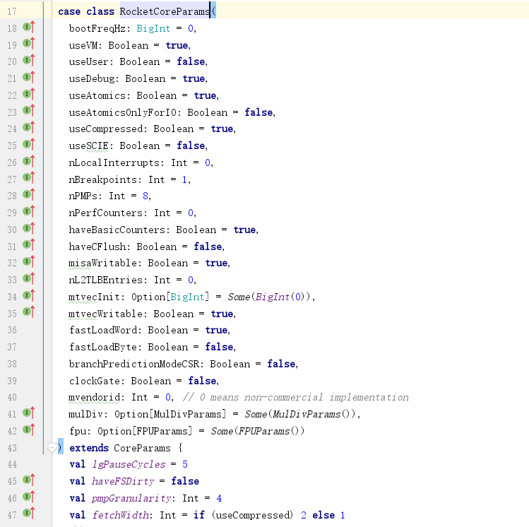Click implements-member gutter icon on line 46
Image resolution: width=529 pixels, height=527 pixels.
coord(29,497)
